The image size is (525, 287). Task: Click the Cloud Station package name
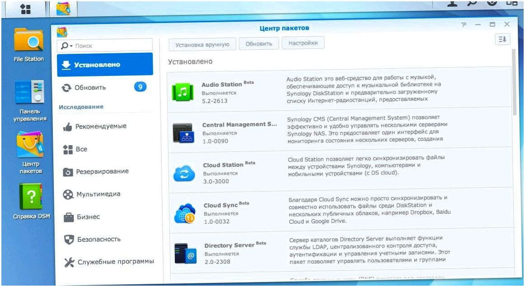coord(223,165)
